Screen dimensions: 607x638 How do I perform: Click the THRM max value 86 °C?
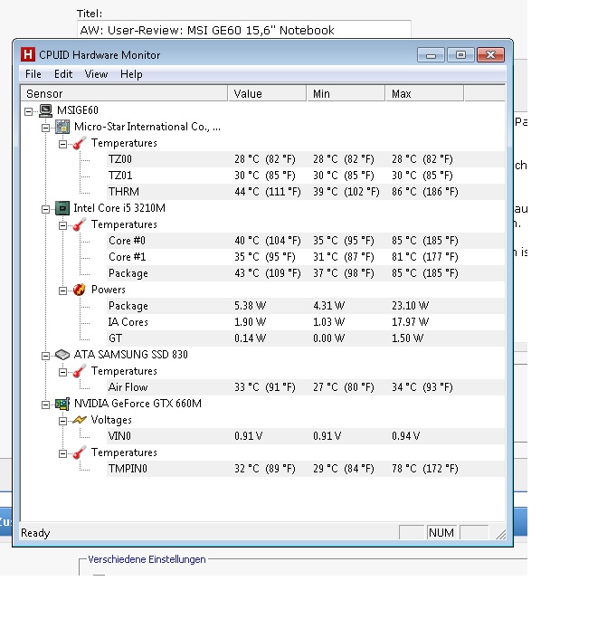425,192
